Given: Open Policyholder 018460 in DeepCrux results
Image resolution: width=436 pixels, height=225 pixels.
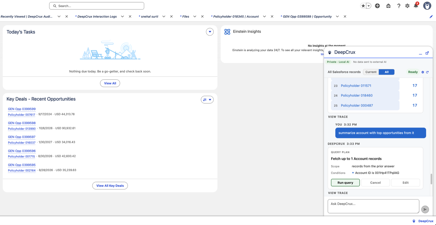Looking at the screenshot, I should [x=357, y=96].
